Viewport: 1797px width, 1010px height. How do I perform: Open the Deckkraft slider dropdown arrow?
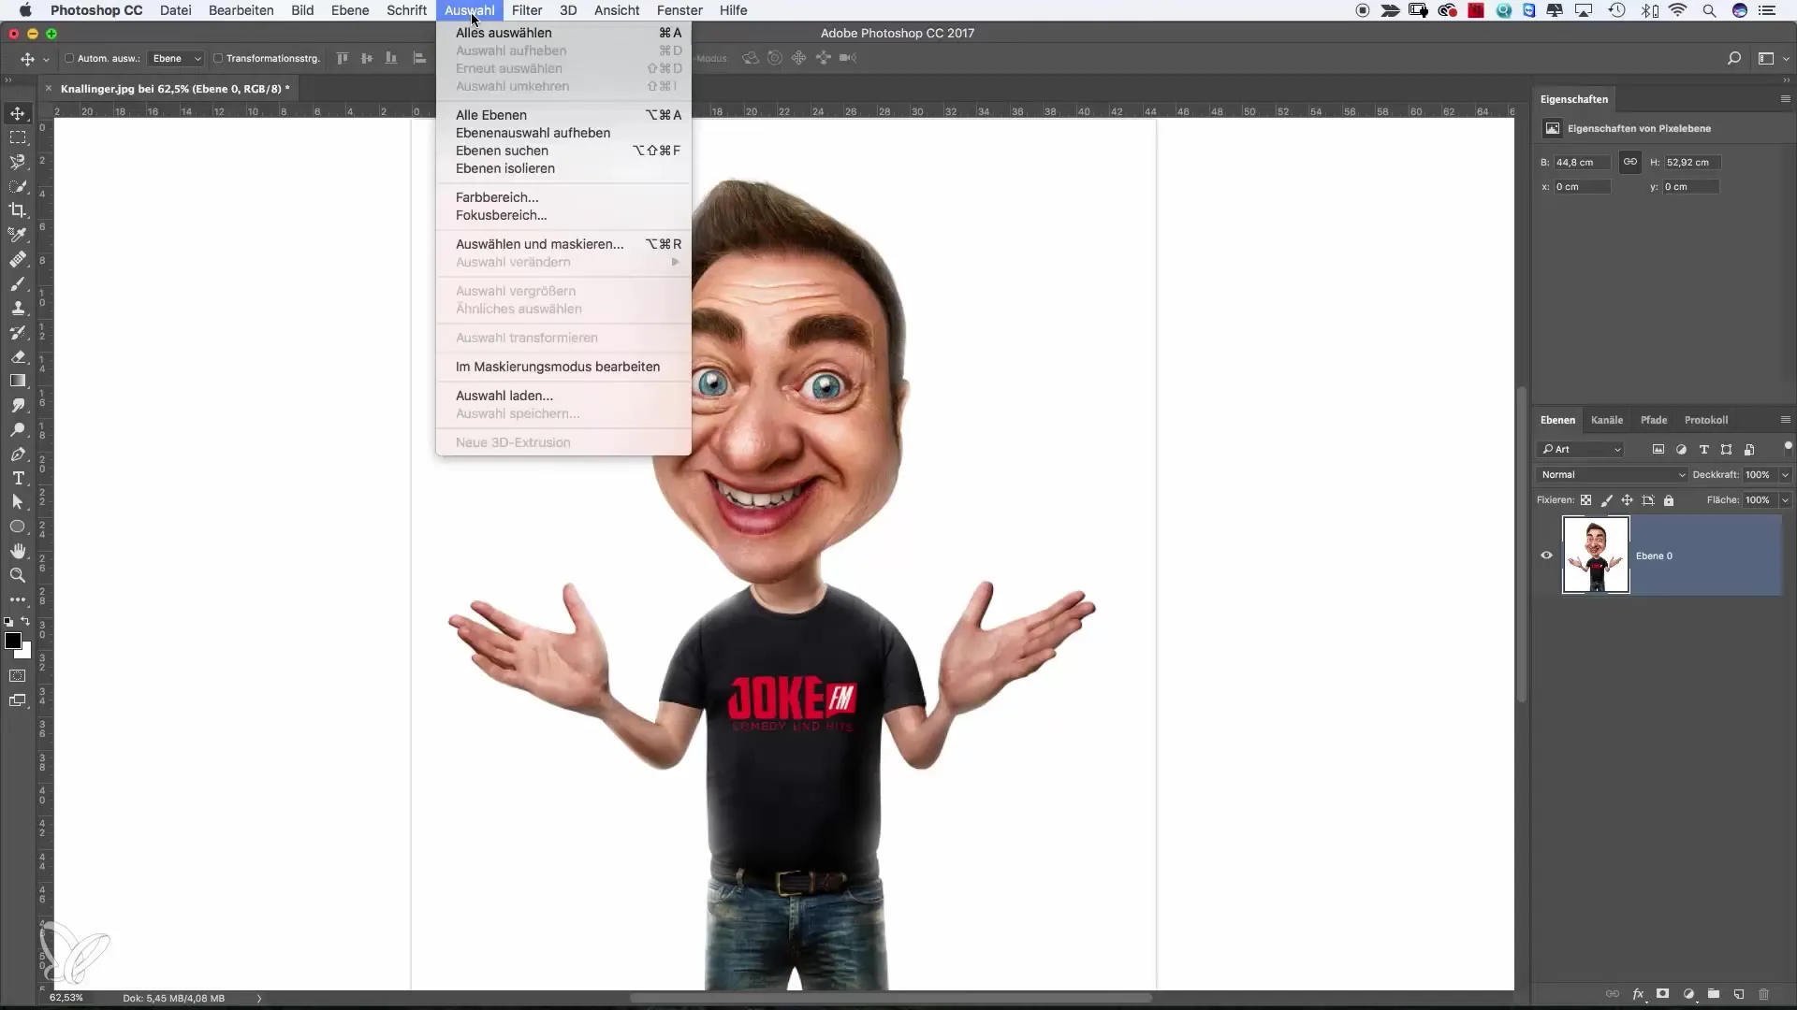click(x=1785, y=475)
